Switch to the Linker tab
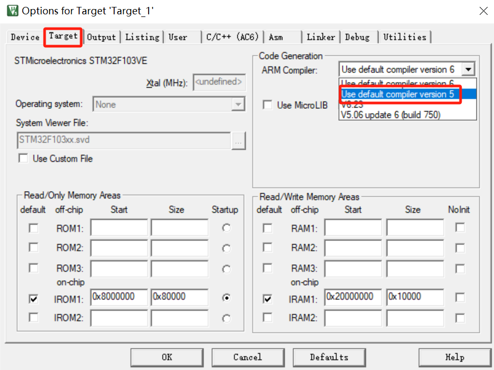Screen dimensions: 494x370 [320, 37]
